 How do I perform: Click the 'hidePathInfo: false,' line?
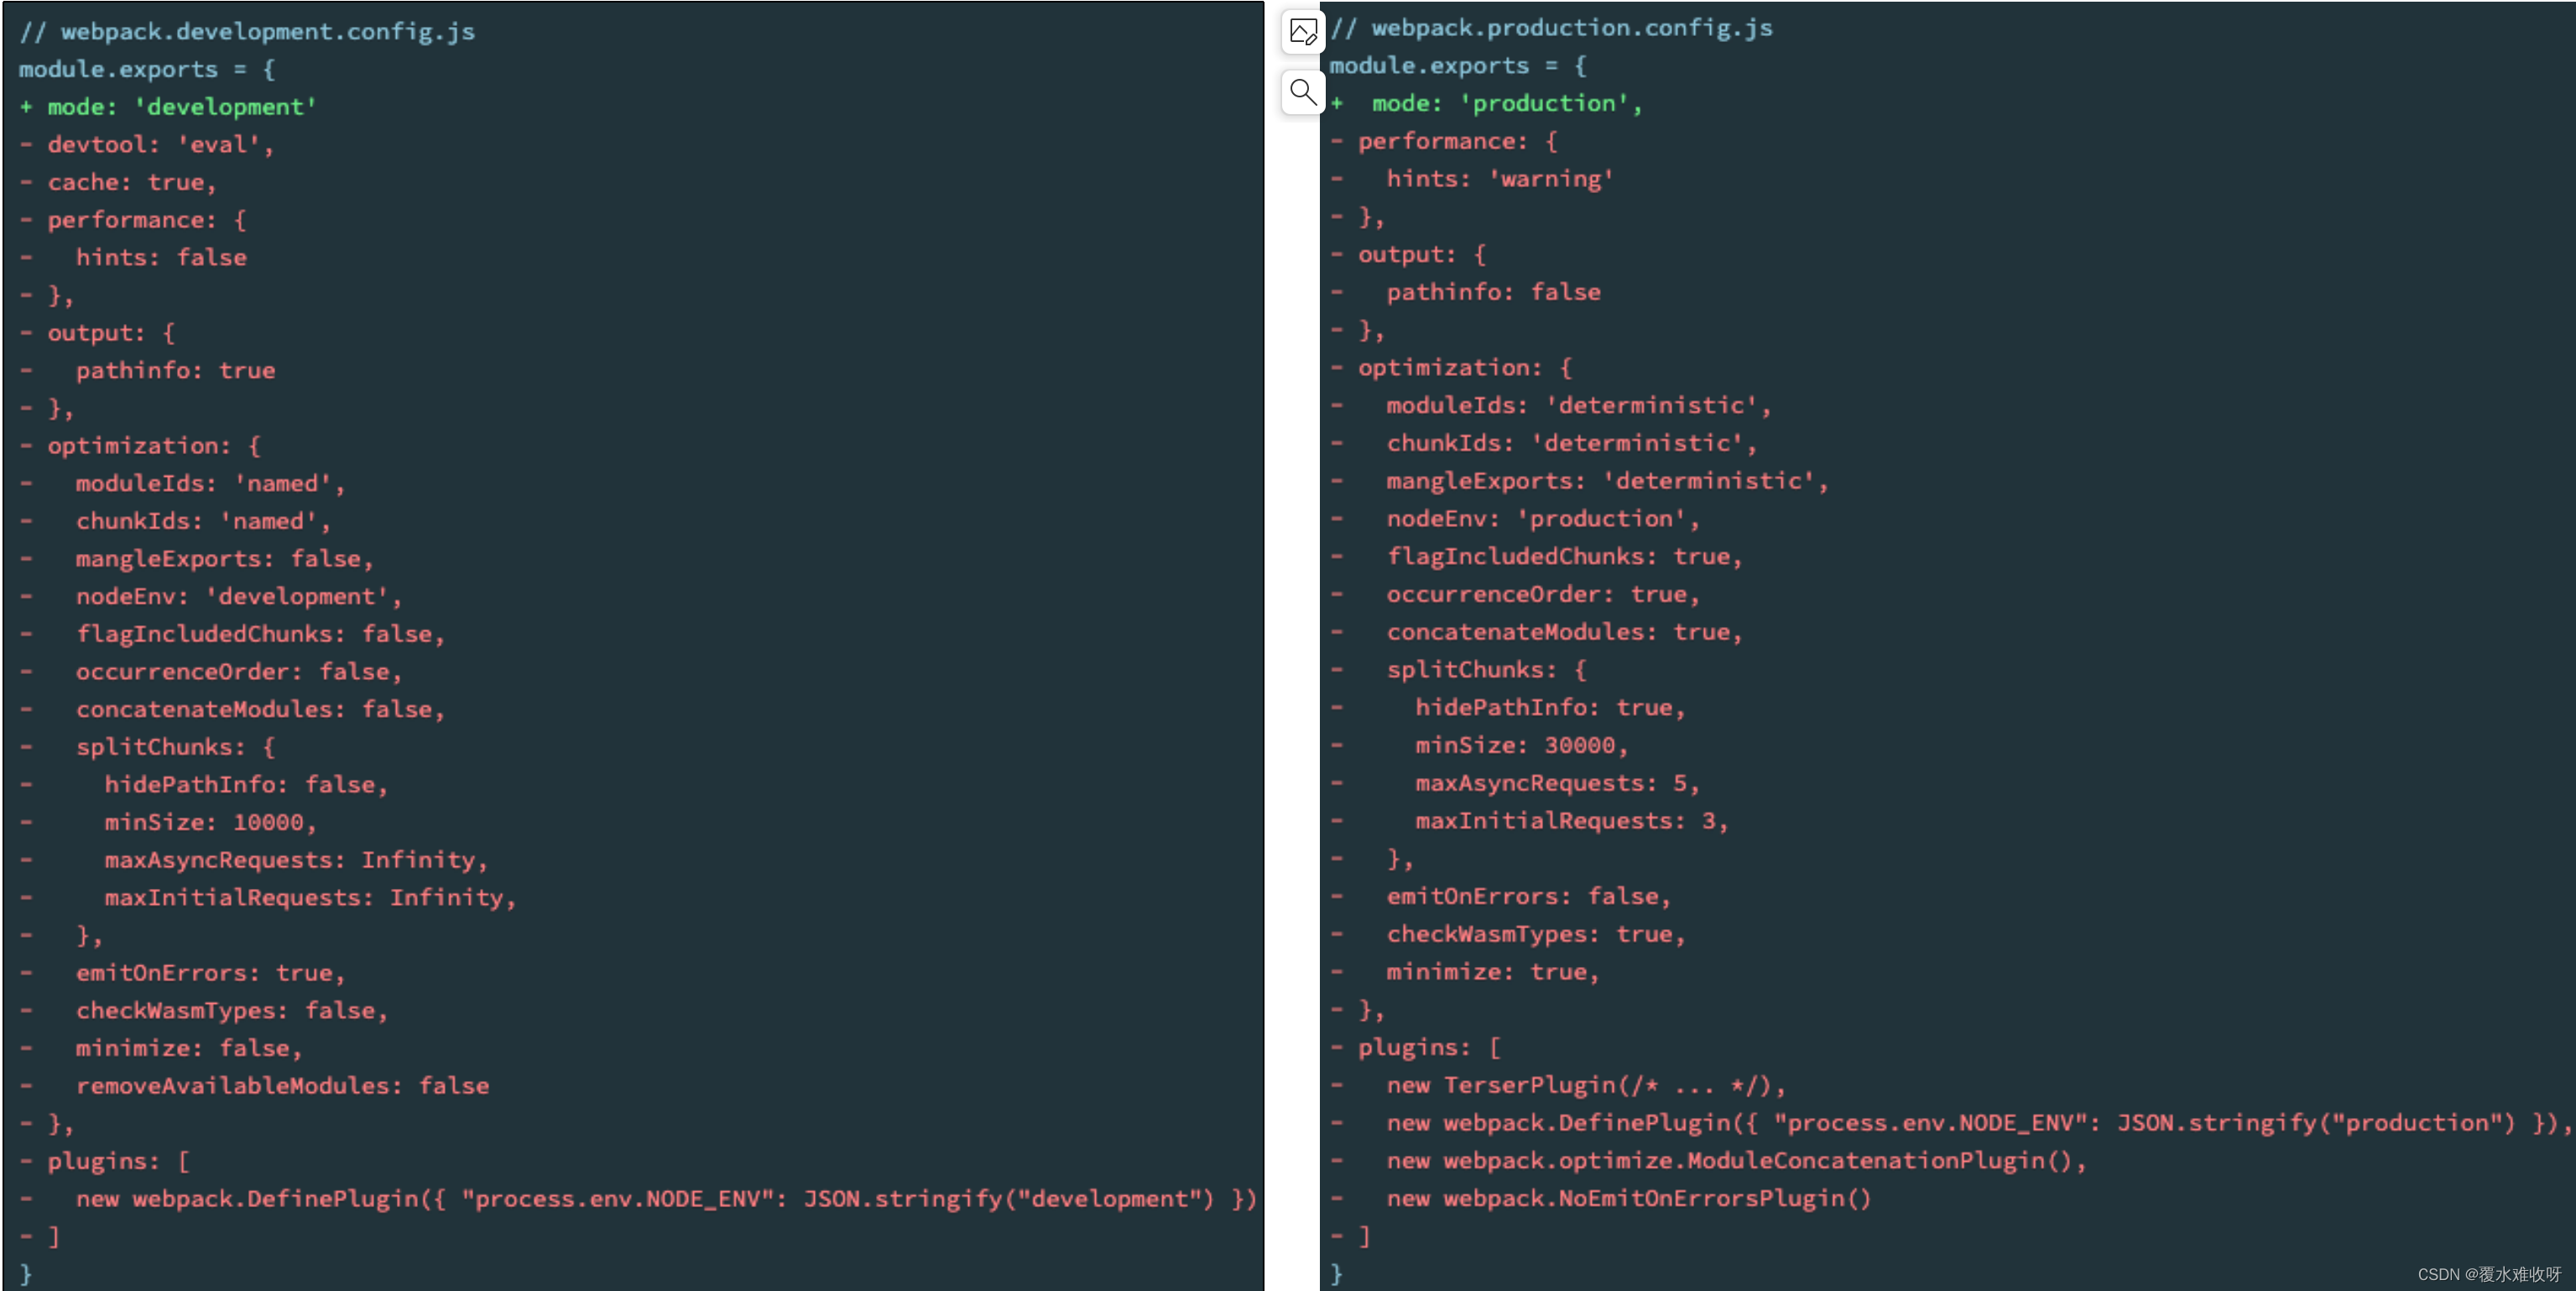pyautogui.click(x=246, y=785)
